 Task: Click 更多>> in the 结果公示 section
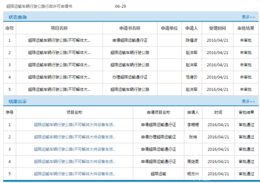pos(248,101)
